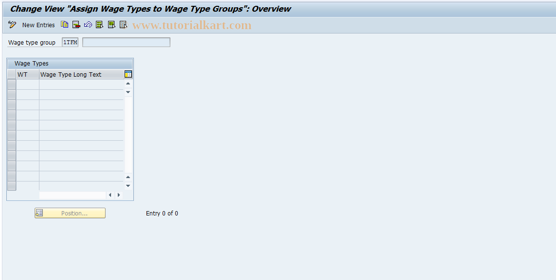Click the Undo Change arrow icon
556x280 pixels.
[x=88, y=25]
